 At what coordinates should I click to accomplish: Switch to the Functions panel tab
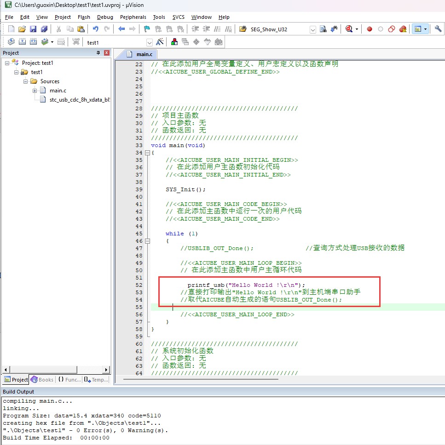pyautogui.click(x=69, y=379)
